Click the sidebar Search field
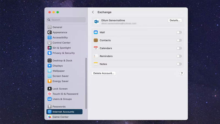The height and width of the screenshot is (124, 220). click(66, 20)
